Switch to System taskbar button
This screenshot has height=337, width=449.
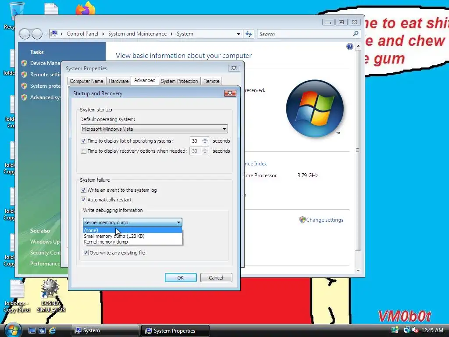pos(105,330)
